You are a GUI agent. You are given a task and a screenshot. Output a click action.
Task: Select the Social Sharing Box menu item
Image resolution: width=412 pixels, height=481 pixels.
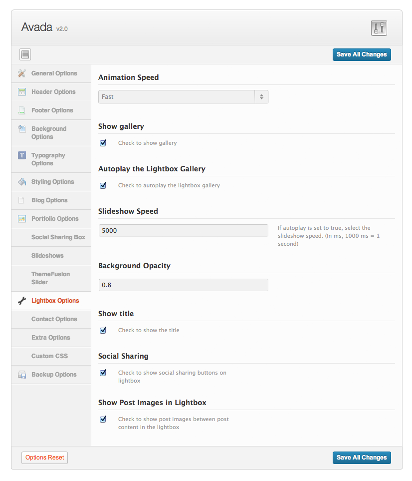pyautogui.click(x=58, y=237)
